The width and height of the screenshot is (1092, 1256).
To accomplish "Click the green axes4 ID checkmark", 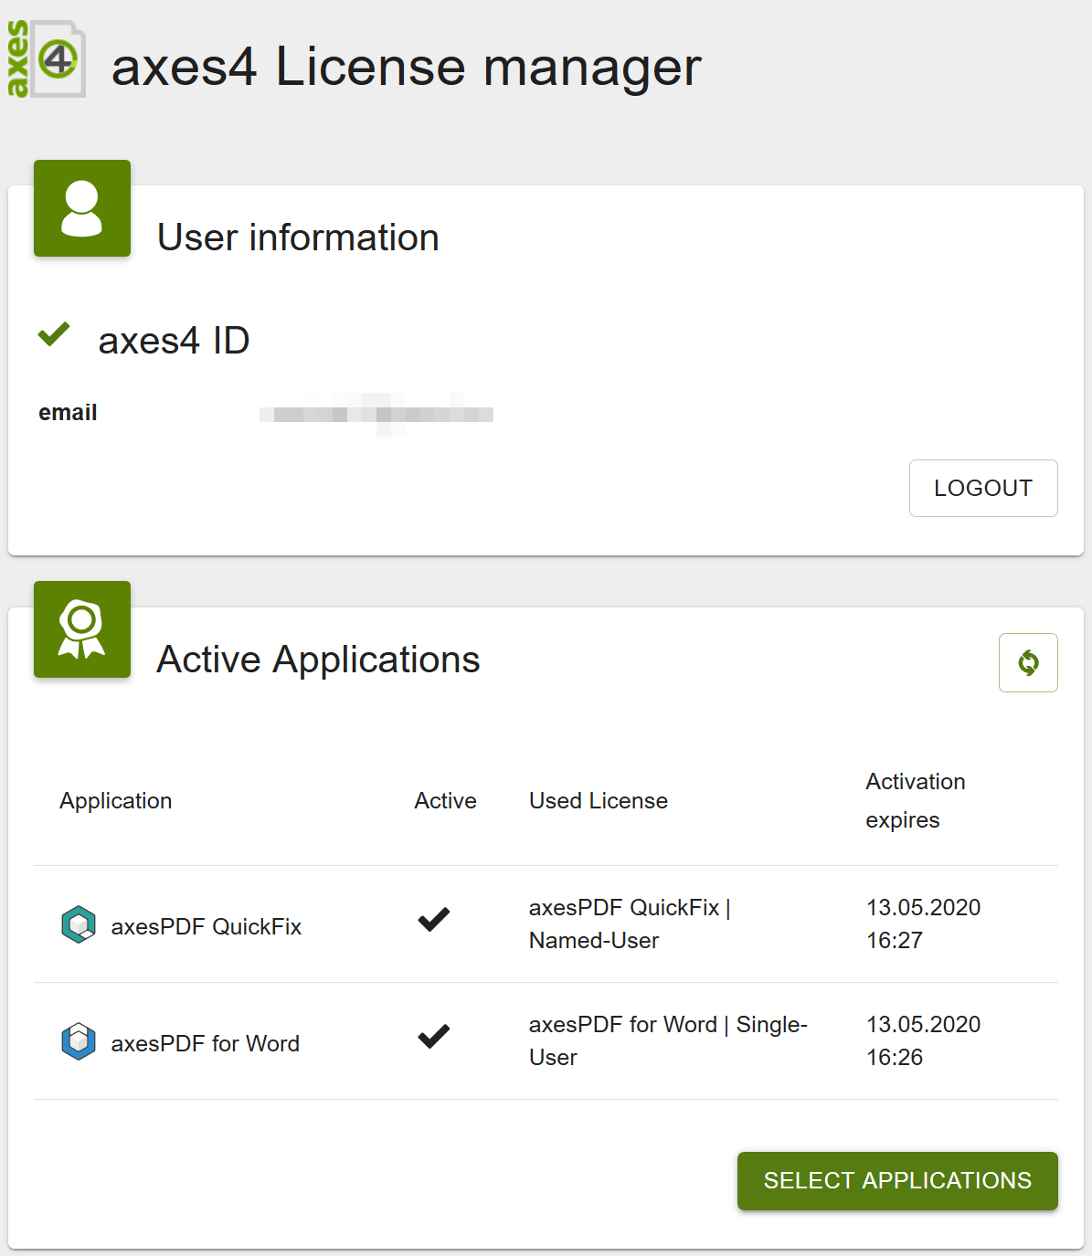I will [54, 333].
